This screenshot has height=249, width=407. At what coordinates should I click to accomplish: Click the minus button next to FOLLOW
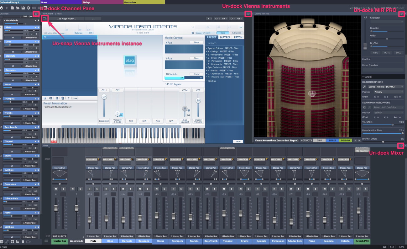355,140
